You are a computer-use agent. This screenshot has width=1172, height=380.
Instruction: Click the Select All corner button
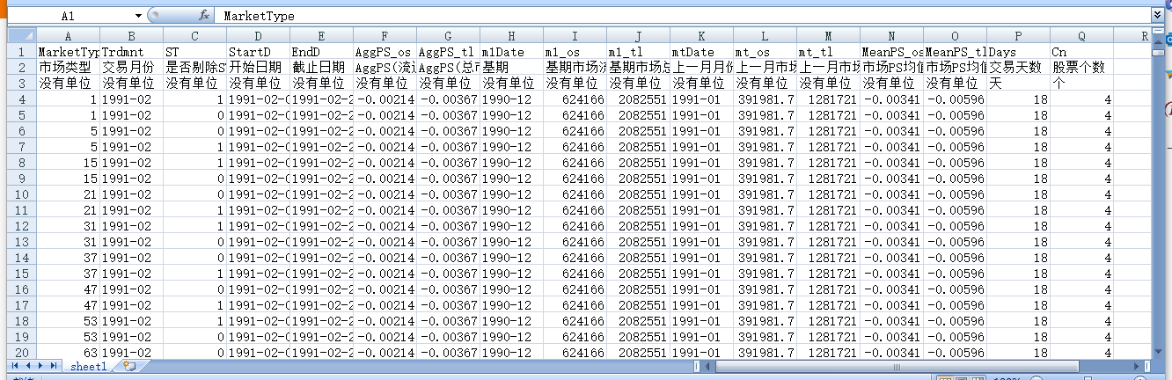[x=21, y=36]
